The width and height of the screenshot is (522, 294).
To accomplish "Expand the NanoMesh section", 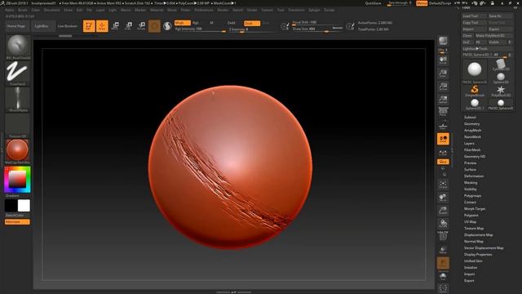I will 472,137.
